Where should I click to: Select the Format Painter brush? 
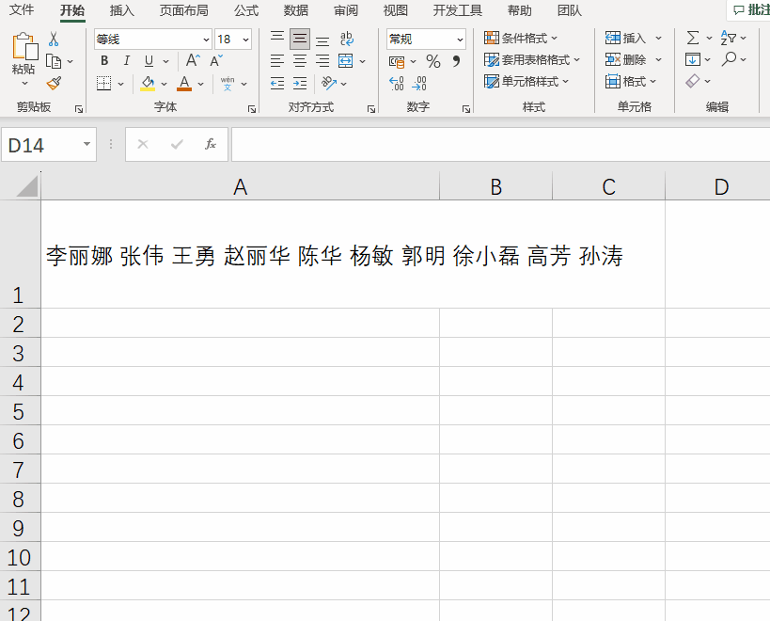point(54,83)
